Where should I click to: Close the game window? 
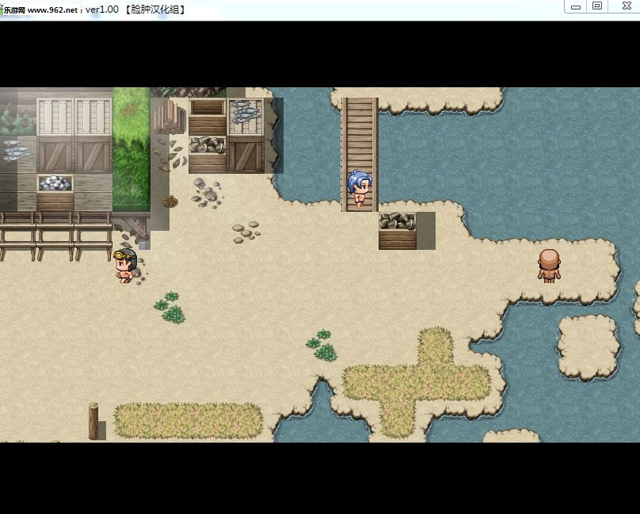tap(626, 6)
